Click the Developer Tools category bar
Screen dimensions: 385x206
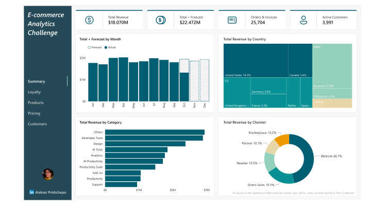coord(154,138)
